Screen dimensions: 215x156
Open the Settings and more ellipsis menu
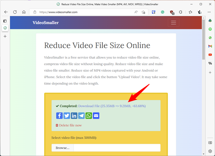point(209,12)
